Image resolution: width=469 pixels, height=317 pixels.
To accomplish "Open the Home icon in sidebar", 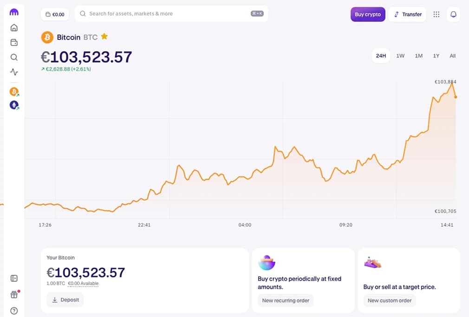I will pos(14,28).
